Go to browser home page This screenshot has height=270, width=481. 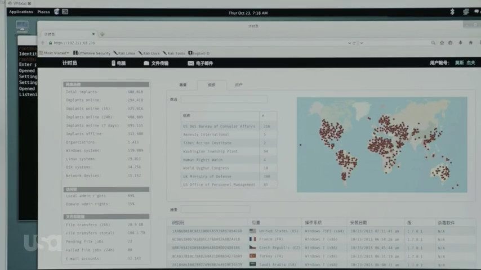[x=470, y=43]
